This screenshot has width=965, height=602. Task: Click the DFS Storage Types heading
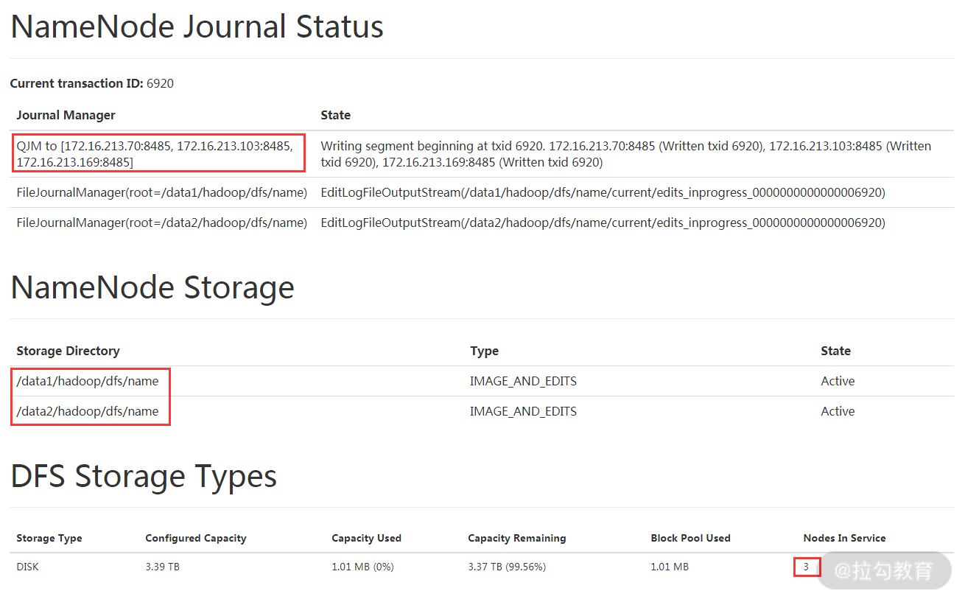tap(144, 476)
